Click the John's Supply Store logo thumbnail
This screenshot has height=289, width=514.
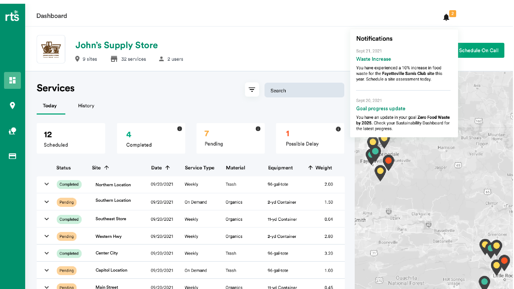(x=51, y=49)
